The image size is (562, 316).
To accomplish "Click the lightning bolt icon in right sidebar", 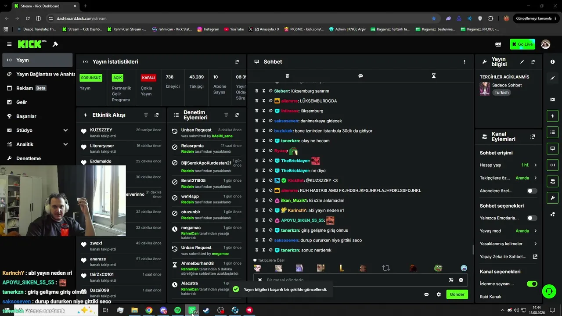I will pos(552,116).
